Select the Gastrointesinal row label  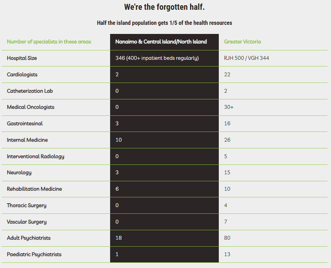tap(25, 124)
